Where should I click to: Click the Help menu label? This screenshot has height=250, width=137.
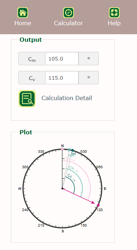(x=114, y=23)
